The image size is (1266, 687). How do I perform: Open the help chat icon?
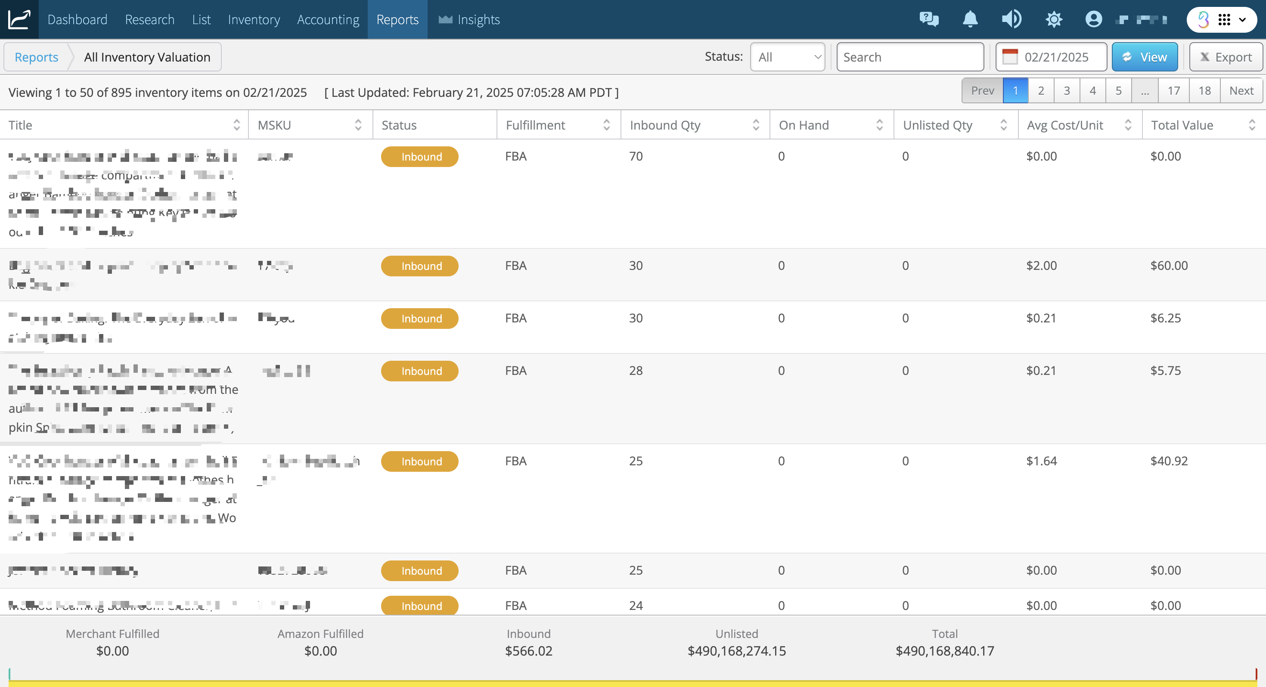(929, 20)
